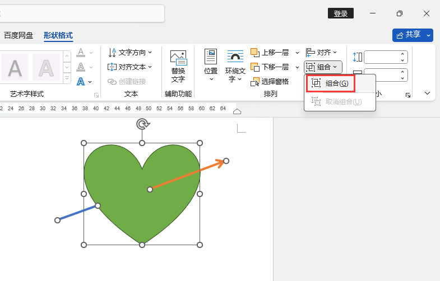Click the rotation handle above the heart
Viewport: 440px width, 281px height.
(x=143, y=124)
